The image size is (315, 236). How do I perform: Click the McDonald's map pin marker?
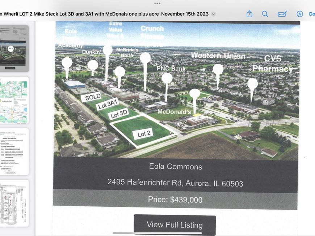(x=195, y=95)
